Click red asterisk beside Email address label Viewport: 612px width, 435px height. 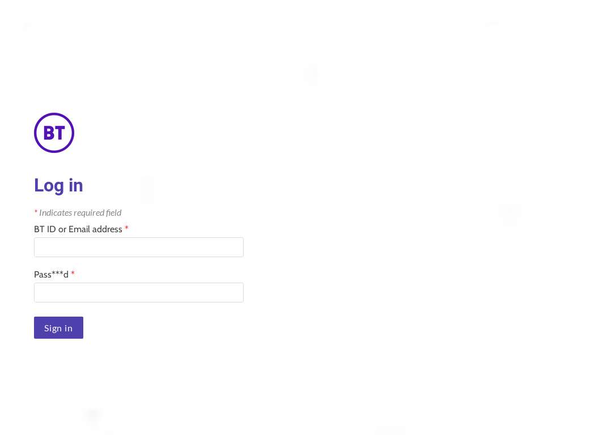[x=126, y=228]
